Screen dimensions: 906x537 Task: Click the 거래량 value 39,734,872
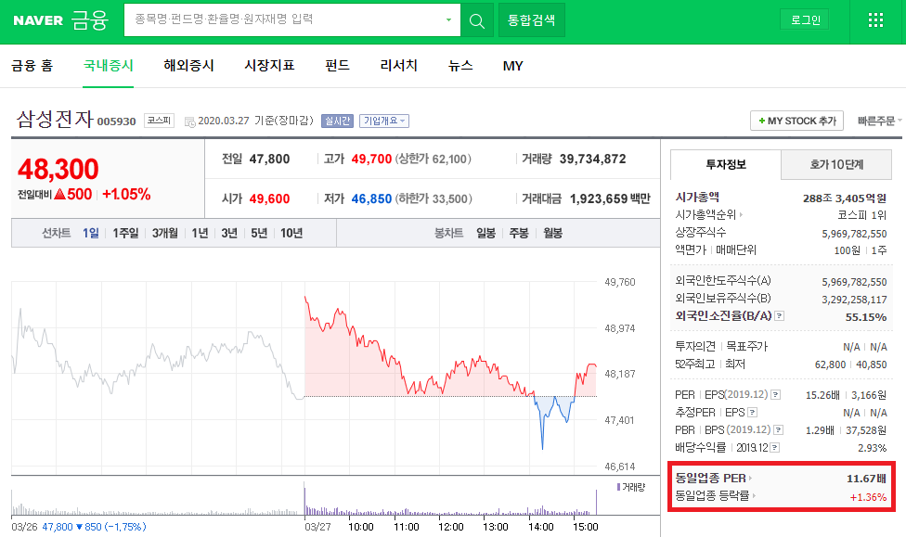pyautogui.click(x=592, y=159)
